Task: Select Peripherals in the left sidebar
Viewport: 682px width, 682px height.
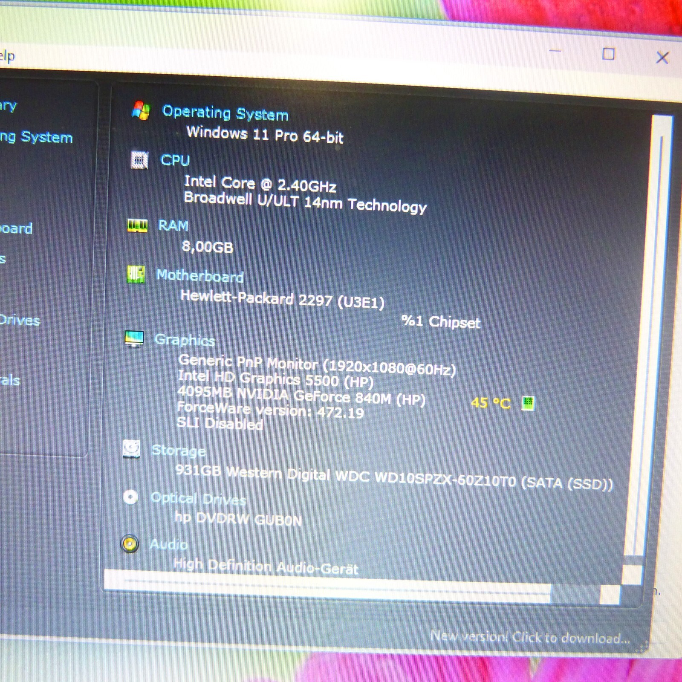Action: pyautogui.click(x=9, y=380)
